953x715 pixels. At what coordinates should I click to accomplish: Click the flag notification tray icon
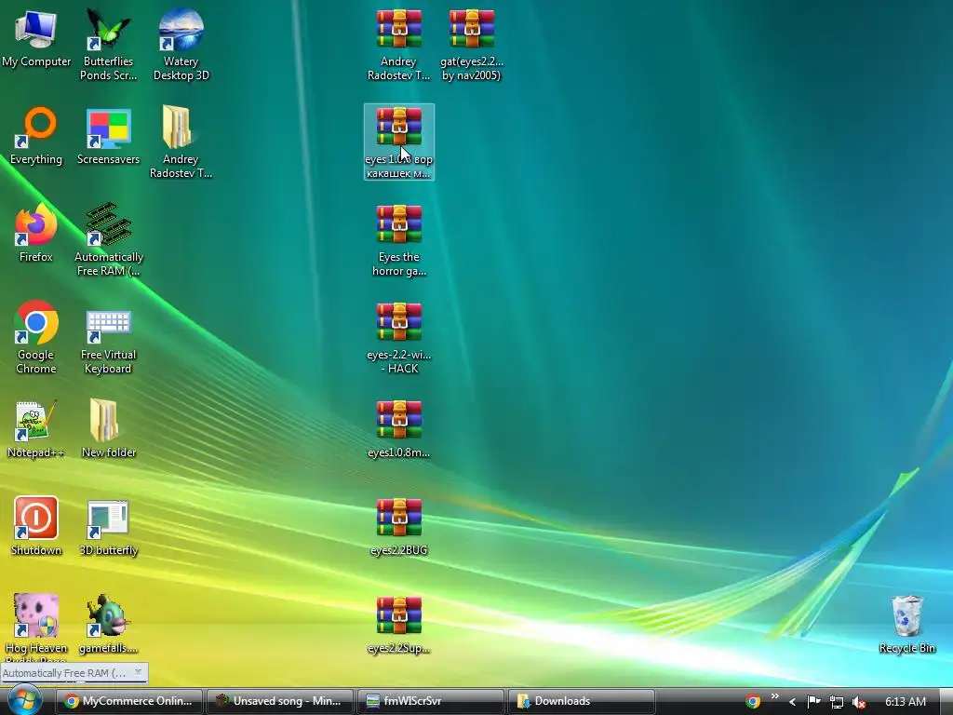pyautogui.click(x=813, y=702)
